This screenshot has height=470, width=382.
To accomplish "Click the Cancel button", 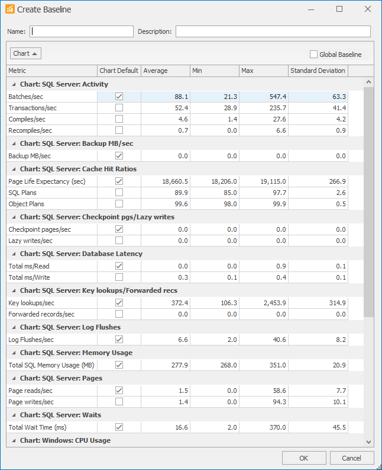I will [352, 458].
